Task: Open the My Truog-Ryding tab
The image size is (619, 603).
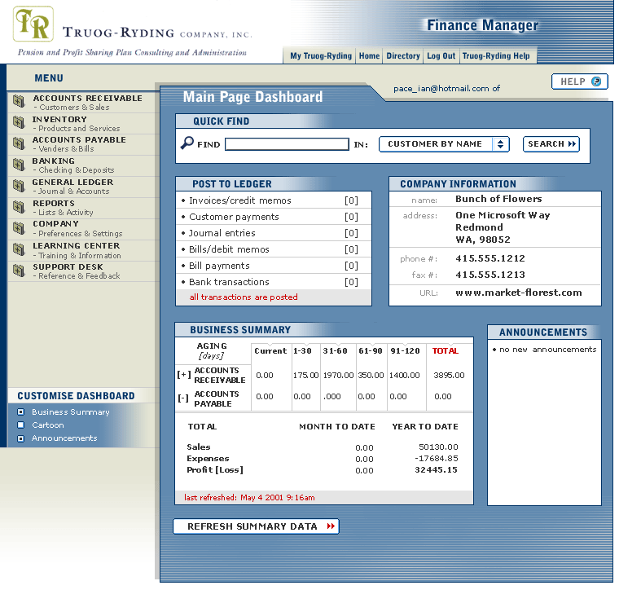Action: (321, 56)
